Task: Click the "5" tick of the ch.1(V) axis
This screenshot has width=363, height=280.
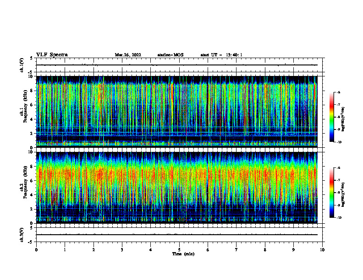Action: [32, 58]
